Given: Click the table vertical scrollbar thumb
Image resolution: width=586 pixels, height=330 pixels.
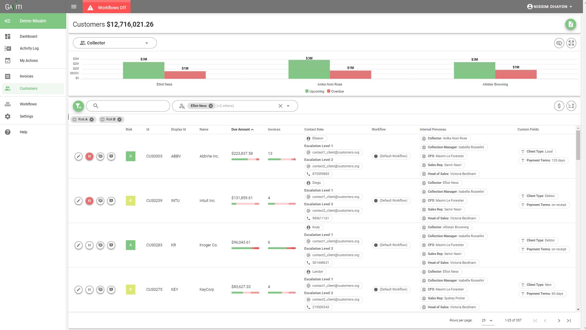Looking at the screenshot, I should (x=578, y=145).
